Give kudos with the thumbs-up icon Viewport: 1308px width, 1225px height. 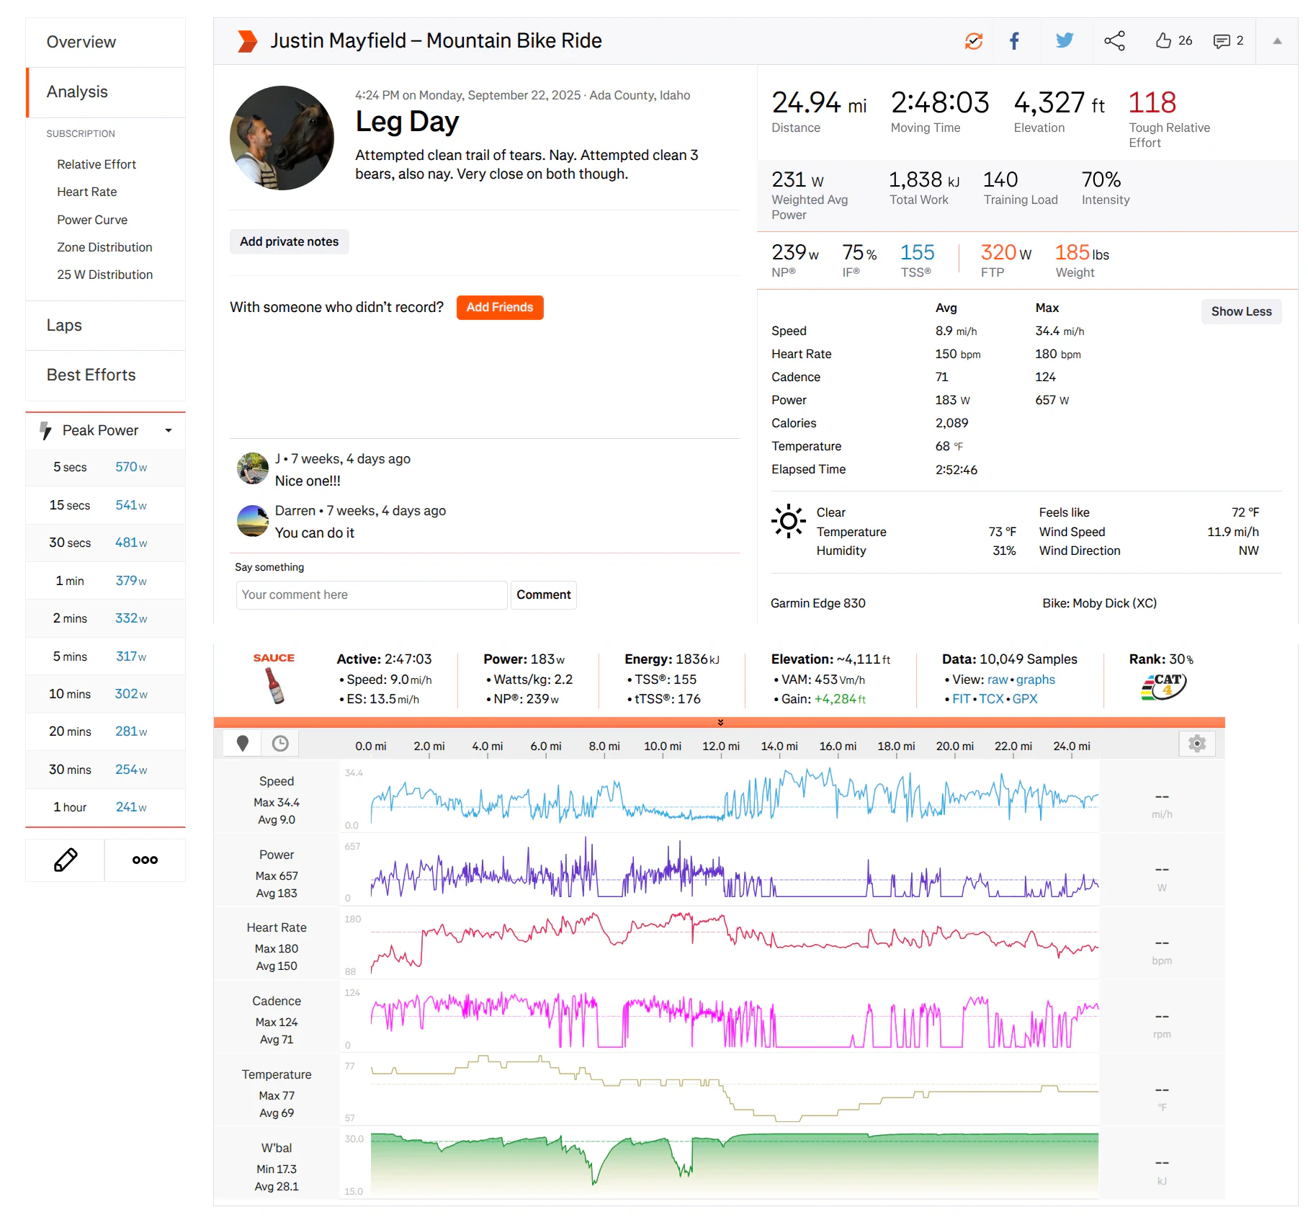point(1163,41)
